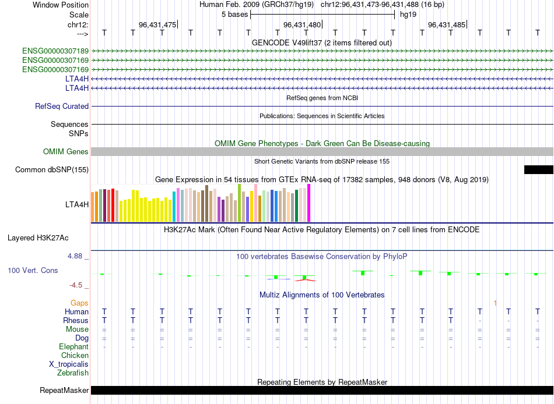Select the Rhesus alignment row label
Image resolution: width=554 pixels, height=404 pixels.
coord(76,321)
